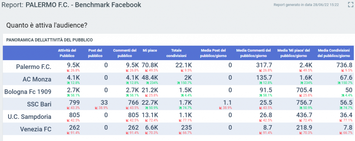
Task: Click Venezia FC media commenti value 8.7
Action: tap(268, 128)
